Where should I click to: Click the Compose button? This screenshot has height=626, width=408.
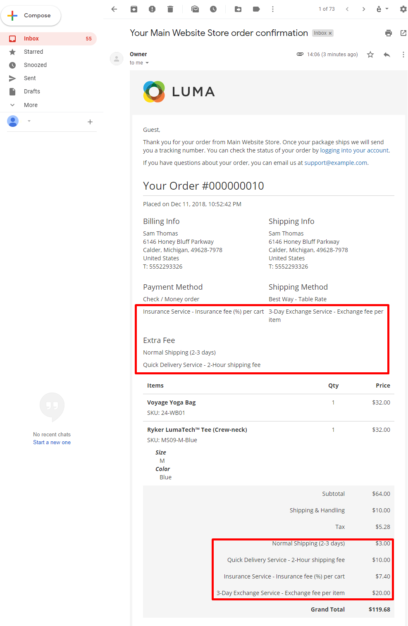31,16
